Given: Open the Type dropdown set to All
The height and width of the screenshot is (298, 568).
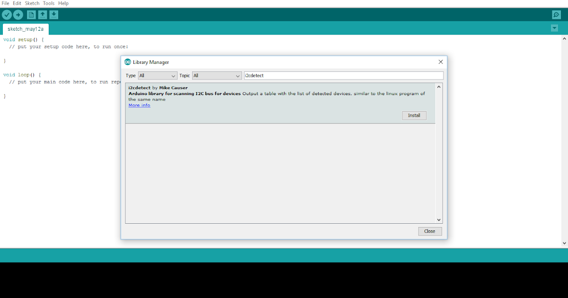Looking at the screenshot, I should click(158, 75).
